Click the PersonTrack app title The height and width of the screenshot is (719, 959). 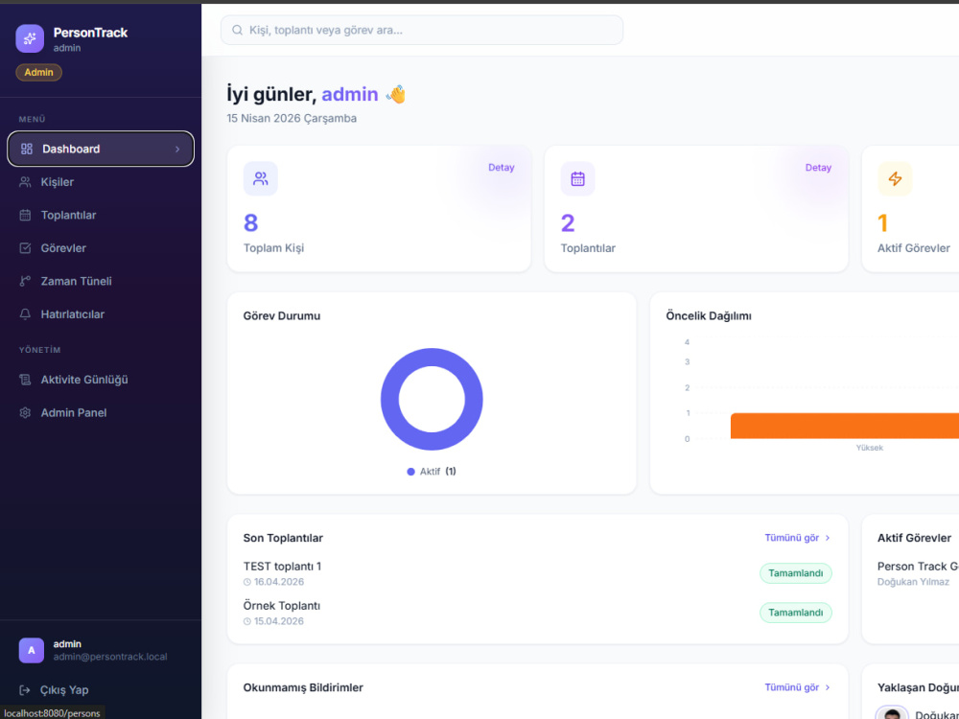point(90,33)
